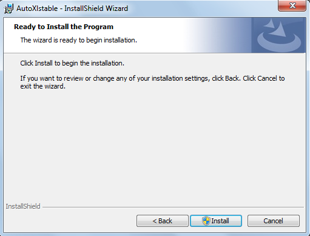Start installation with the Install button
The height and width of the screenshot is (236, 310).
216,221
